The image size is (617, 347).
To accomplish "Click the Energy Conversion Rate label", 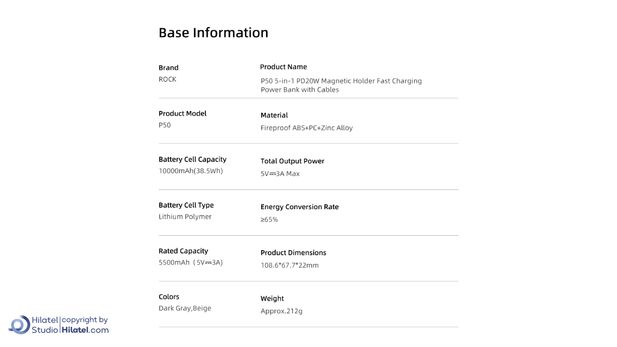I will click(299, 207).
